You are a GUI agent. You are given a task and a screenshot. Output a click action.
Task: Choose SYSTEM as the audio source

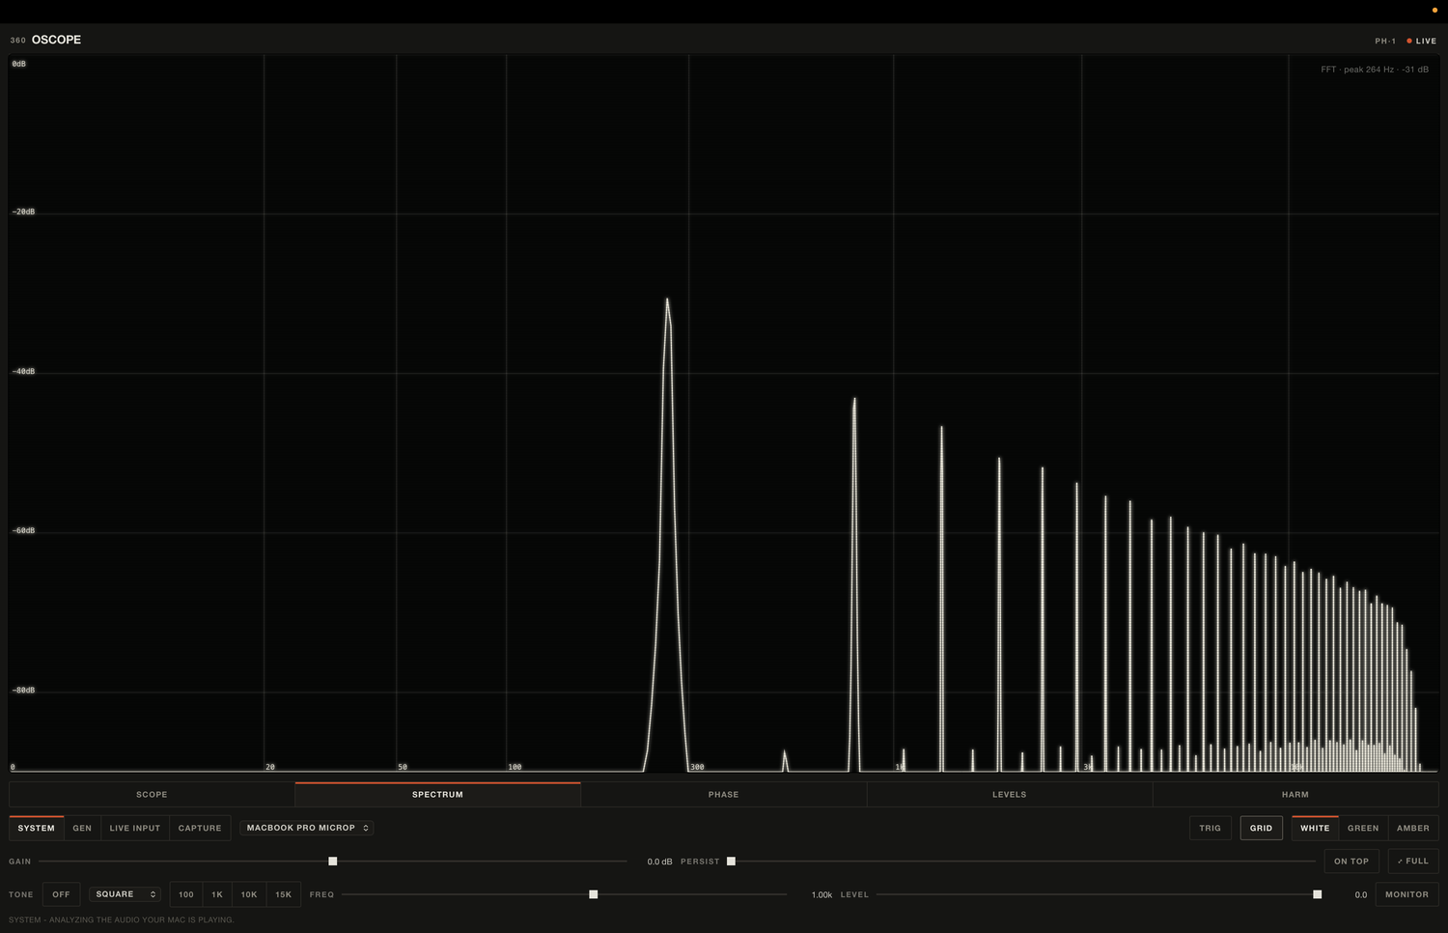(37, 828)
